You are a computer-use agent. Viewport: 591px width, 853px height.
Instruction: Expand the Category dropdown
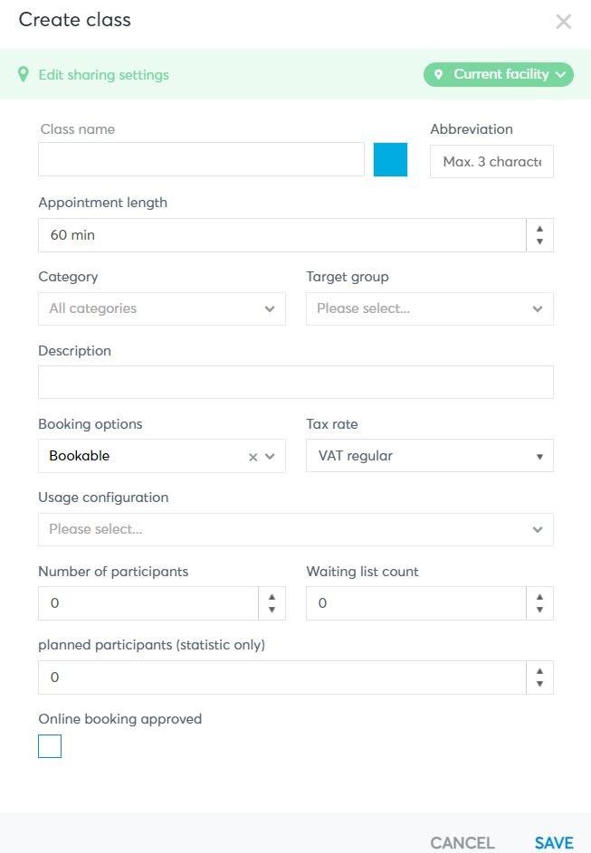[x=162, y=309]
